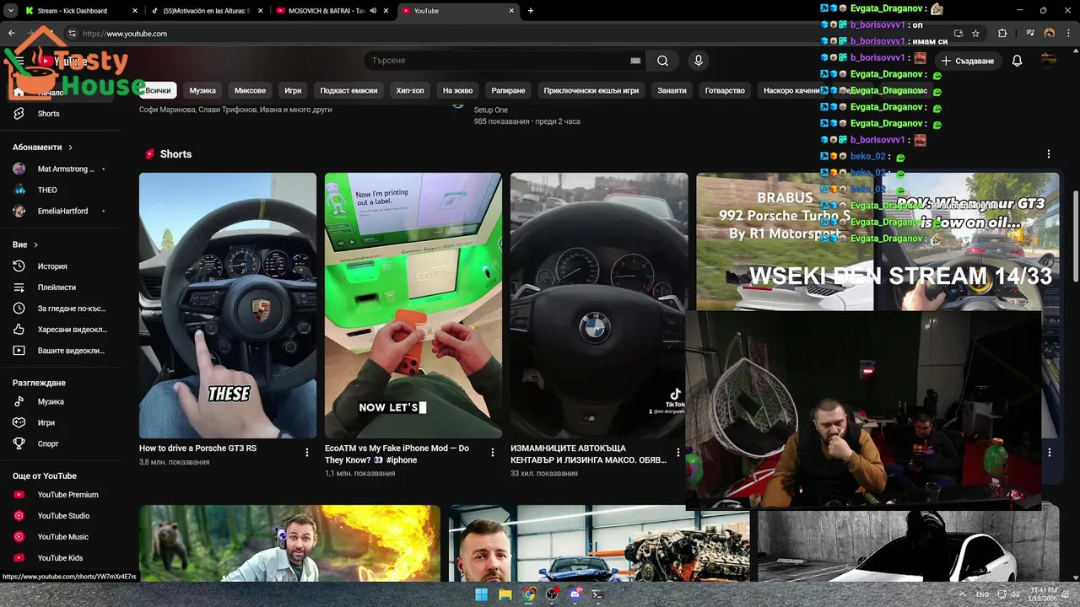The height and width of the screenshot is (607, 1080).
Task: Switch to Motivación en las Alturas tab
Action: pyautogui.click(x=207, y=11)
